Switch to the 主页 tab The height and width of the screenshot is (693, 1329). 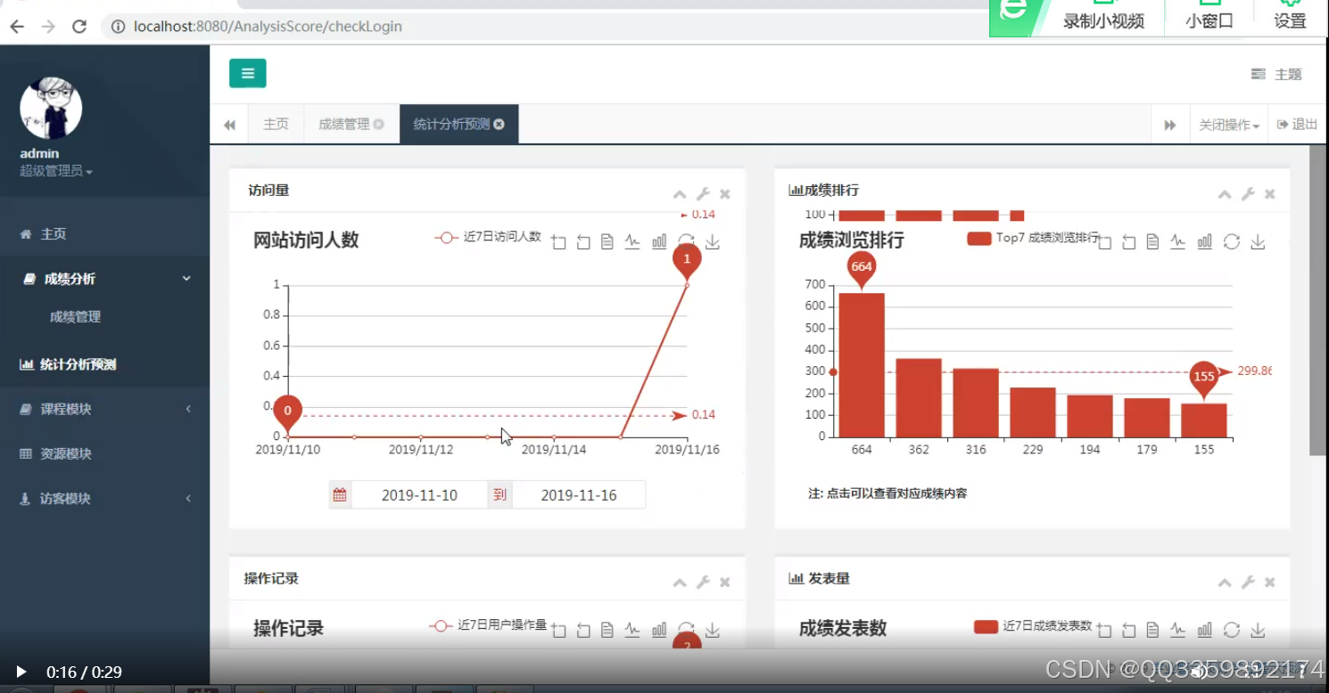click(276, 125)
